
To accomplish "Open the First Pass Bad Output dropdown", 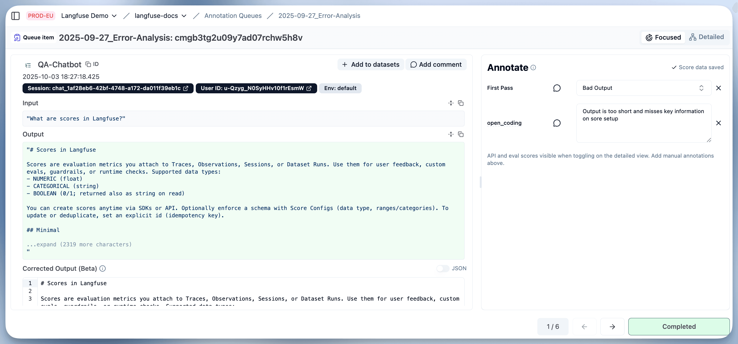I will 644,88.
